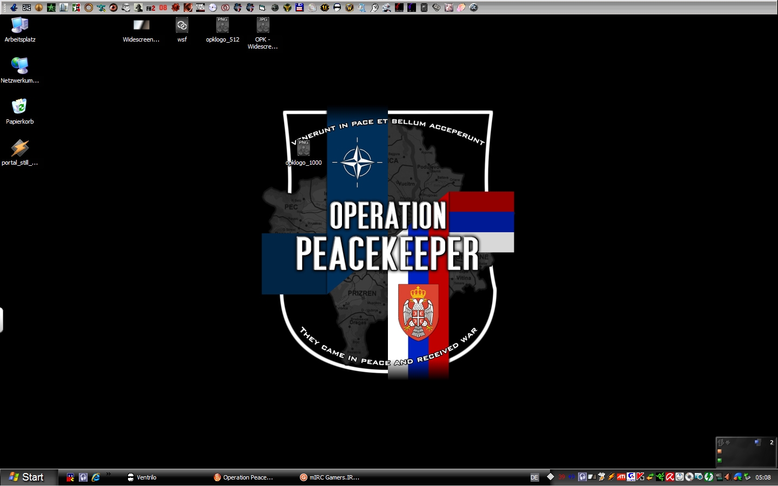This screenshot has width=778, height=486.
Task: Open the Start menu
Action: 29,477
